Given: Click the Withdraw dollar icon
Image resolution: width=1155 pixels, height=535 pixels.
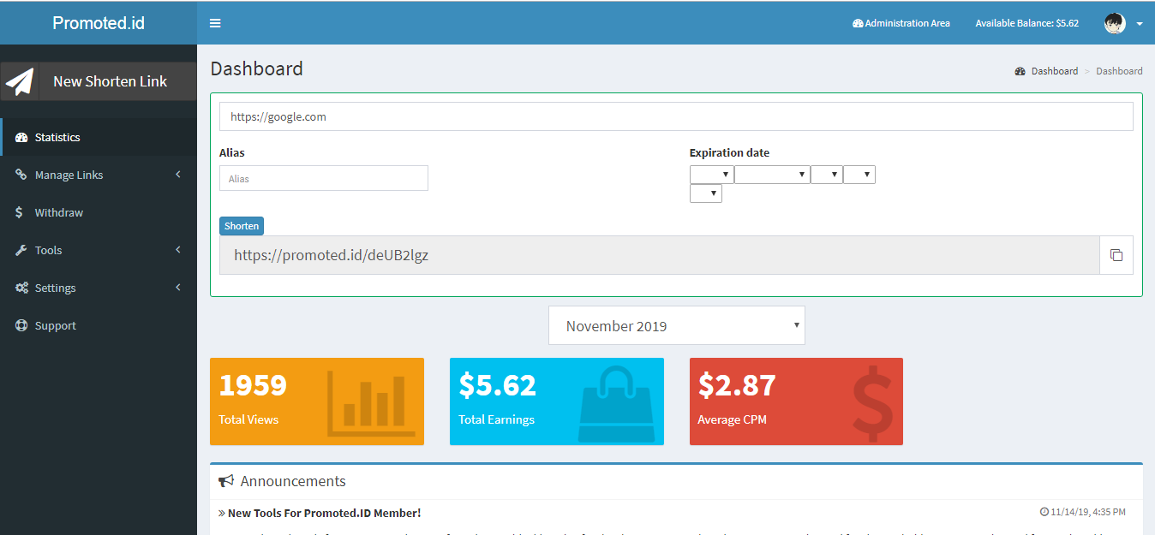Looking at the screenshot, I should point(19,212).
